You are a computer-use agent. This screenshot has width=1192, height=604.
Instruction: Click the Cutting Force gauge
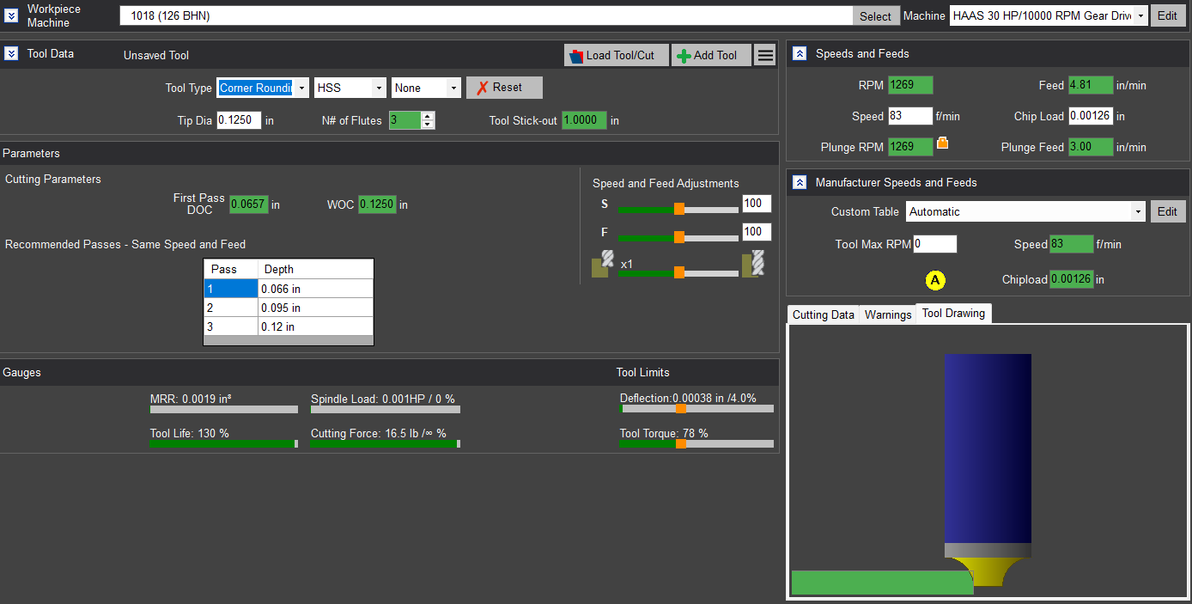(385, 444)
